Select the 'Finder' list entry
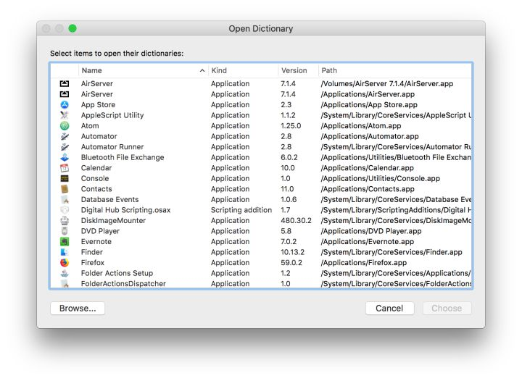522x381 pixels. pyautogui.click(x=92, y=252)
